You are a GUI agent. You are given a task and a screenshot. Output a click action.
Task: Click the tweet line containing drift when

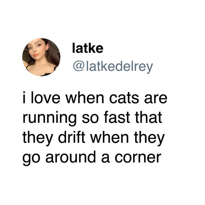[93, 138]
